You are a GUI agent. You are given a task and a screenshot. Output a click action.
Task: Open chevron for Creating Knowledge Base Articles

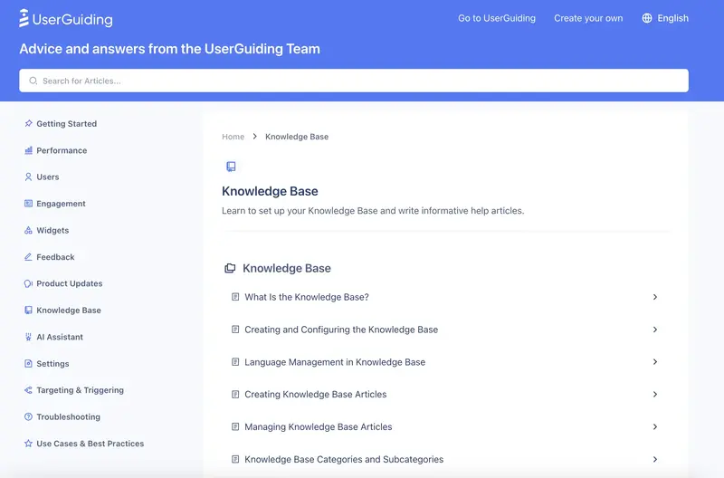(x=654, y=394)
